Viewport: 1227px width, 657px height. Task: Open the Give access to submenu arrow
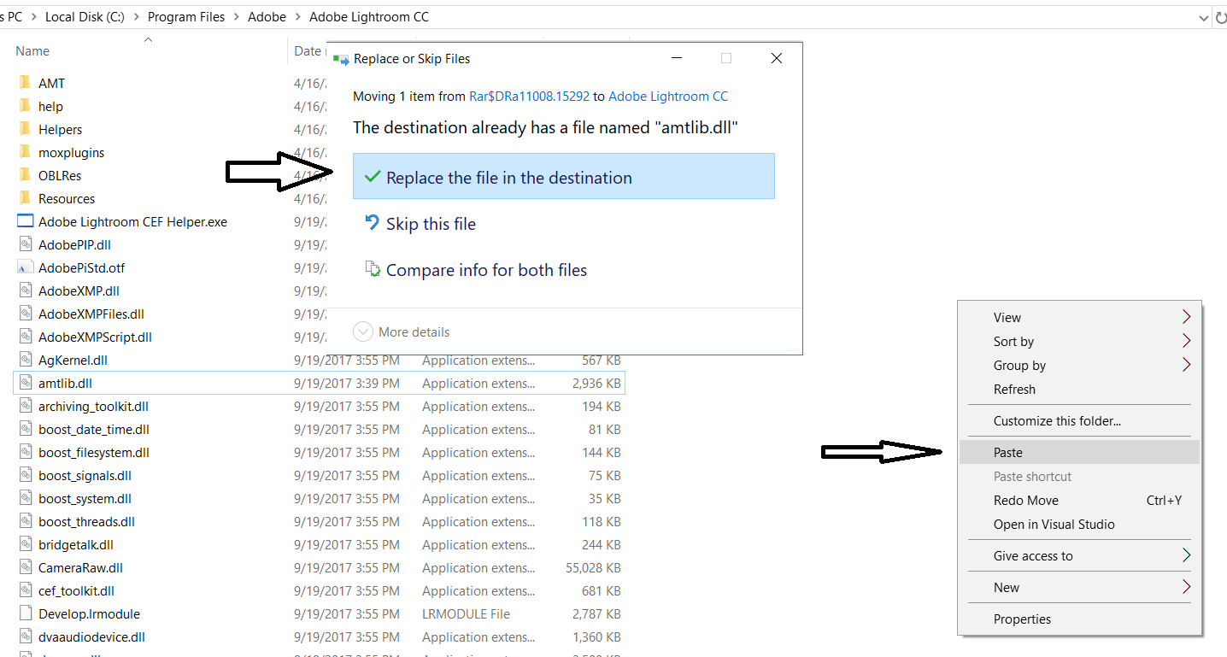tap(1186, 555)
